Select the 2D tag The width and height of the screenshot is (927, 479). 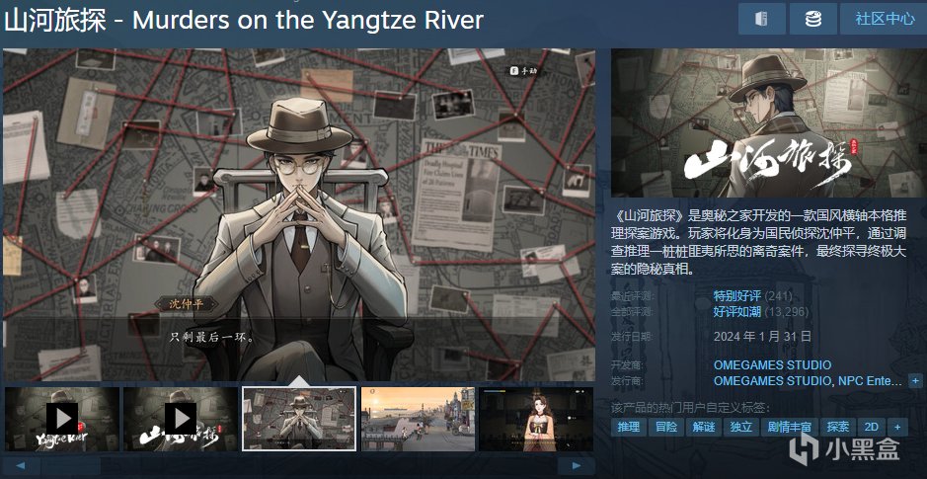tap(872, 427)
